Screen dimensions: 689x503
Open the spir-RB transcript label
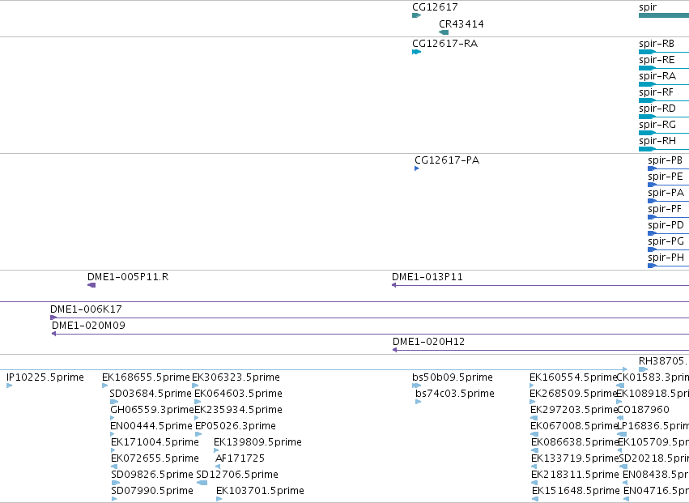[657, 44]
